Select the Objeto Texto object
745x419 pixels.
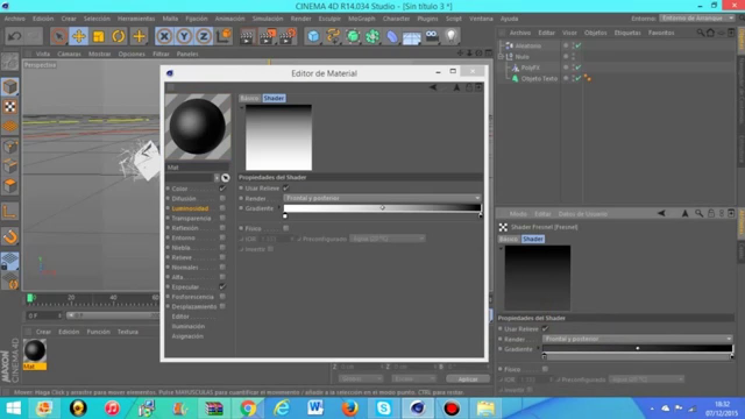pos(539,79)
